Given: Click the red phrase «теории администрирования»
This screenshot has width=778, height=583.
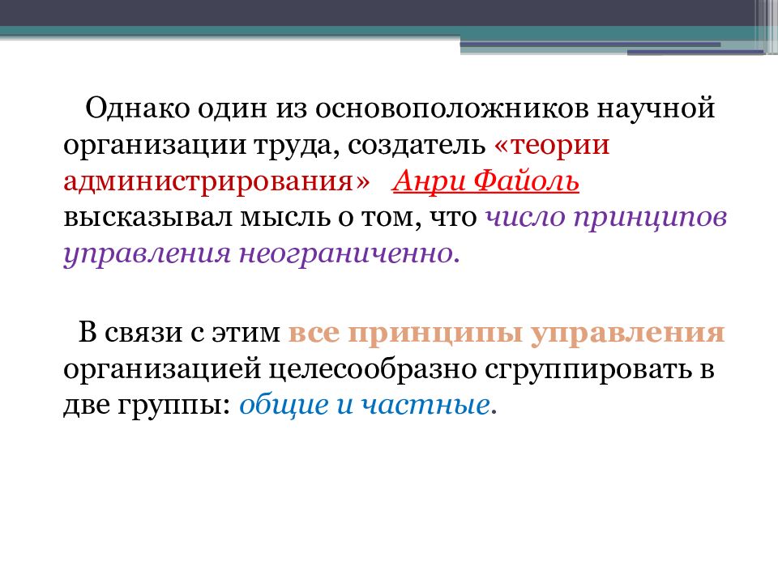Looking at the screenshot, I should click(336, 163).
